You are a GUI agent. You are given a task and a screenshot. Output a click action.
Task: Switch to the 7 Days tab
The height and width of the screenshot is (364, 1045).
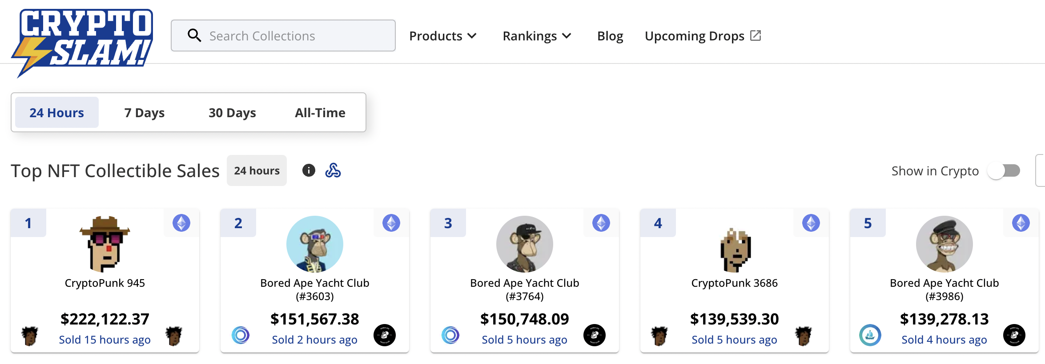tap(145, 113)
